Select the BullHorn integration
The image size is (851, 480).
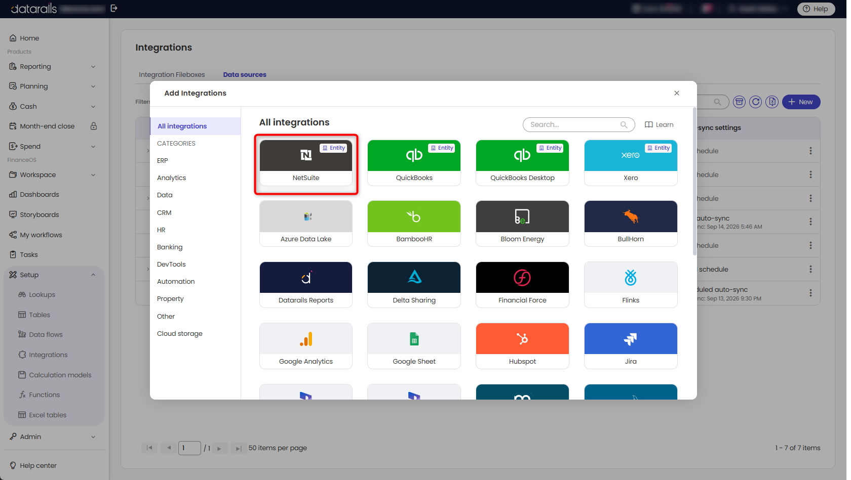click(631, 224)
